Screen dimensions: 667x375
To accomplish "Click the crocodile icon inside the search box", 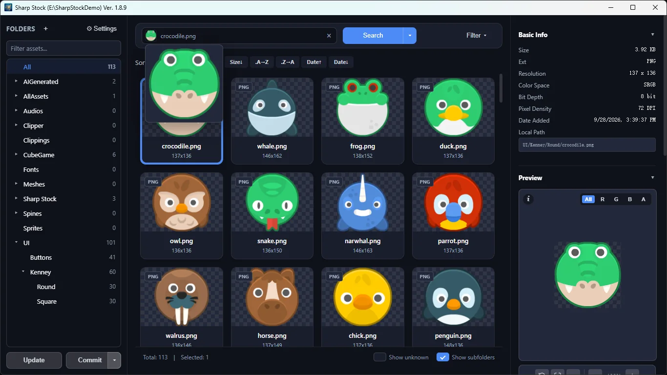I will (x=151, y=36).
